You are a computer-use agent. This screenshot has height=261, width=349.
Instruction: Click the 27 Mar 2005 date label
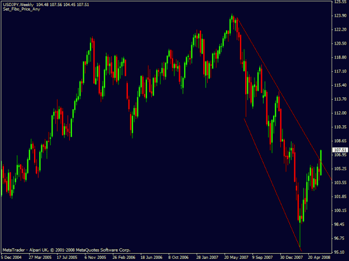pyautogui.click(x=40, y=258)
